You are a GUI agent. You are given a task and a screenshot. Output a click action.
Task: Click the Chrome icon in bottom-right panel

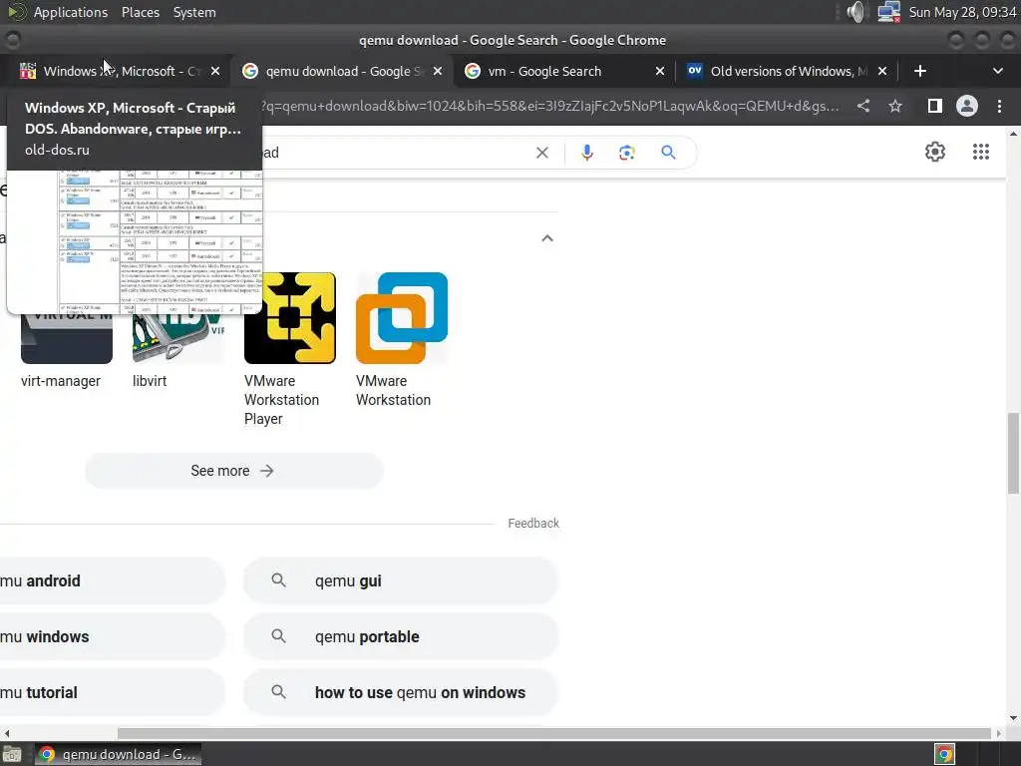[x=944, y=754]
